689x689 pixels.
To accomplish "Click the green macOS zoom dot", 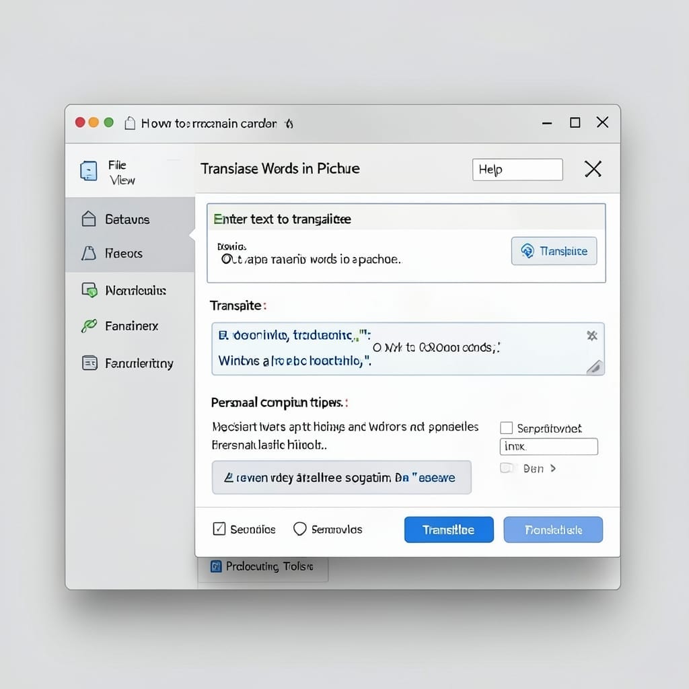I will click(108, 122).
